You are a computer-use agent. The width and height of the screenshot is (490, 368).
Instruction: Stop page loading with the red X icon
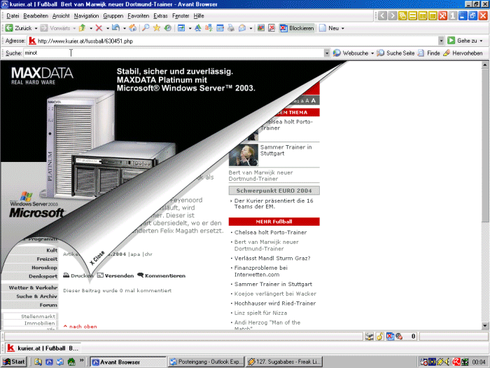click(x=99, y=28)
